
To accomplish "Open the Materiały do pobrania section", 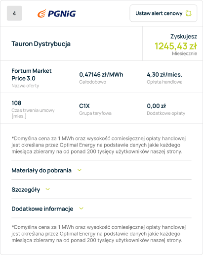I will tap(41, 170).
